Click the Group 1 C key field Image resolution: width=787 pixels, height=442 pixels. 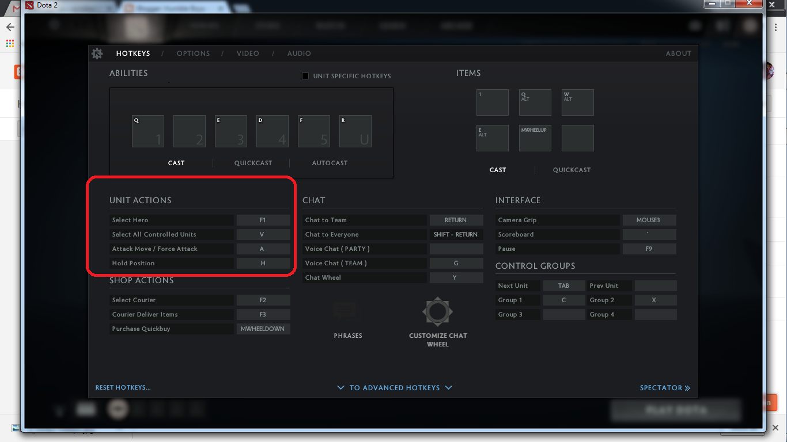(563, 300)
